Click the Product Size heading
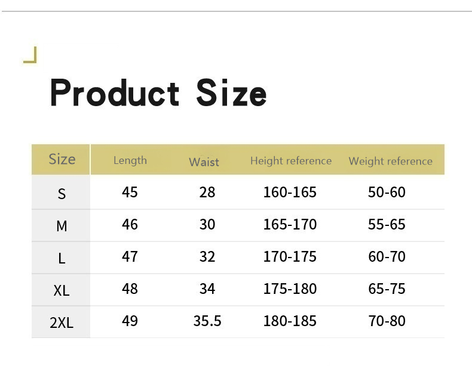The width and height of the screenshot is (472, 372). [x=158, y=93]
